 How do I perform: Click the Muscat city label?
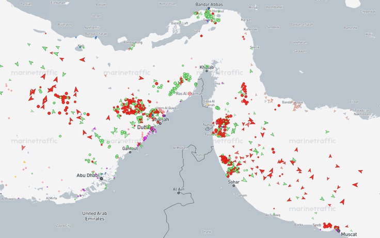(x=349, y=234)
